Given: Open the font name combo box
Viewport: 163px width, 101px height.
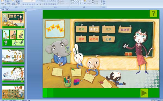Looking at the screenshot, I should pos(27,1).
